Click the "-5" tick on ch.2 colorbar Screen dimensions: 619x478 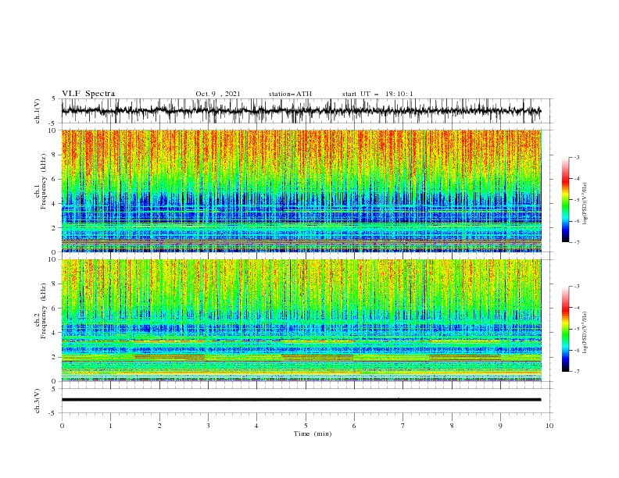(x=576, y=329)
